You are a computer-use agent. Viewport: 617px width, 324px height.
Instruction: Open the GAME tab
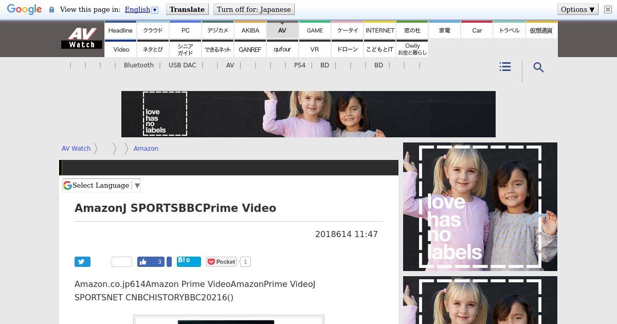tap(315, 30)
